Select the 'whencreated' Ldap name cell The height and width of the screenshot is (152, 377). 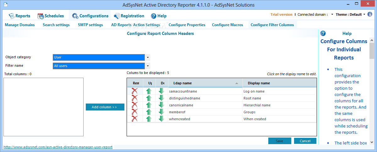(205, 119)
